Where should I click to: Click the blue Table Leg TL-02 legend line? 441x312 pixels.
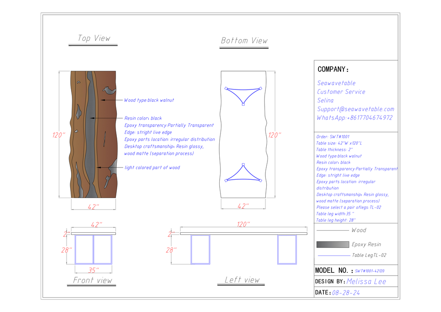[333, 256]
